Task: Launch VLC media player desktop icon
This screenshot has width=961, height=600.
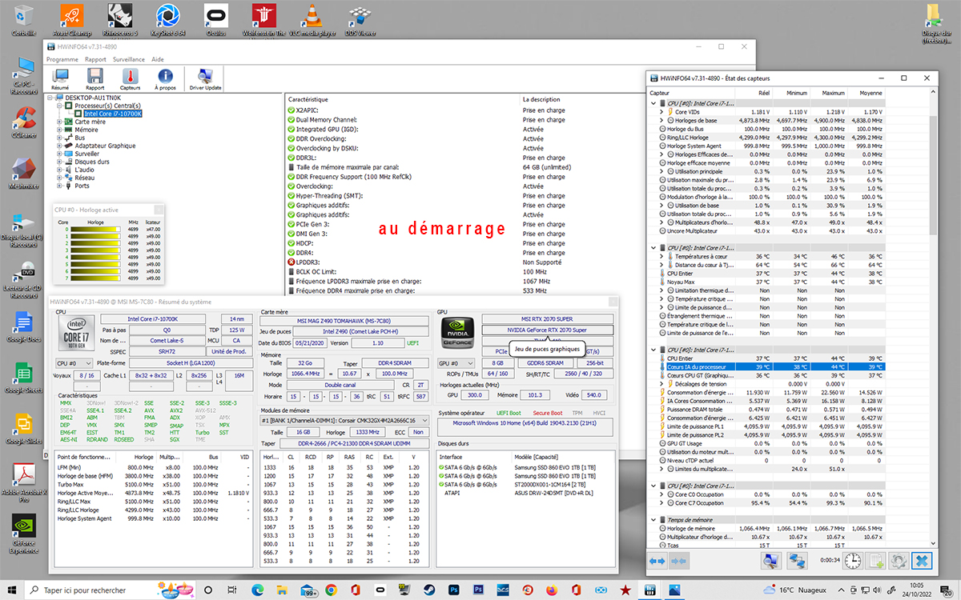Action: tap(312, 19)
